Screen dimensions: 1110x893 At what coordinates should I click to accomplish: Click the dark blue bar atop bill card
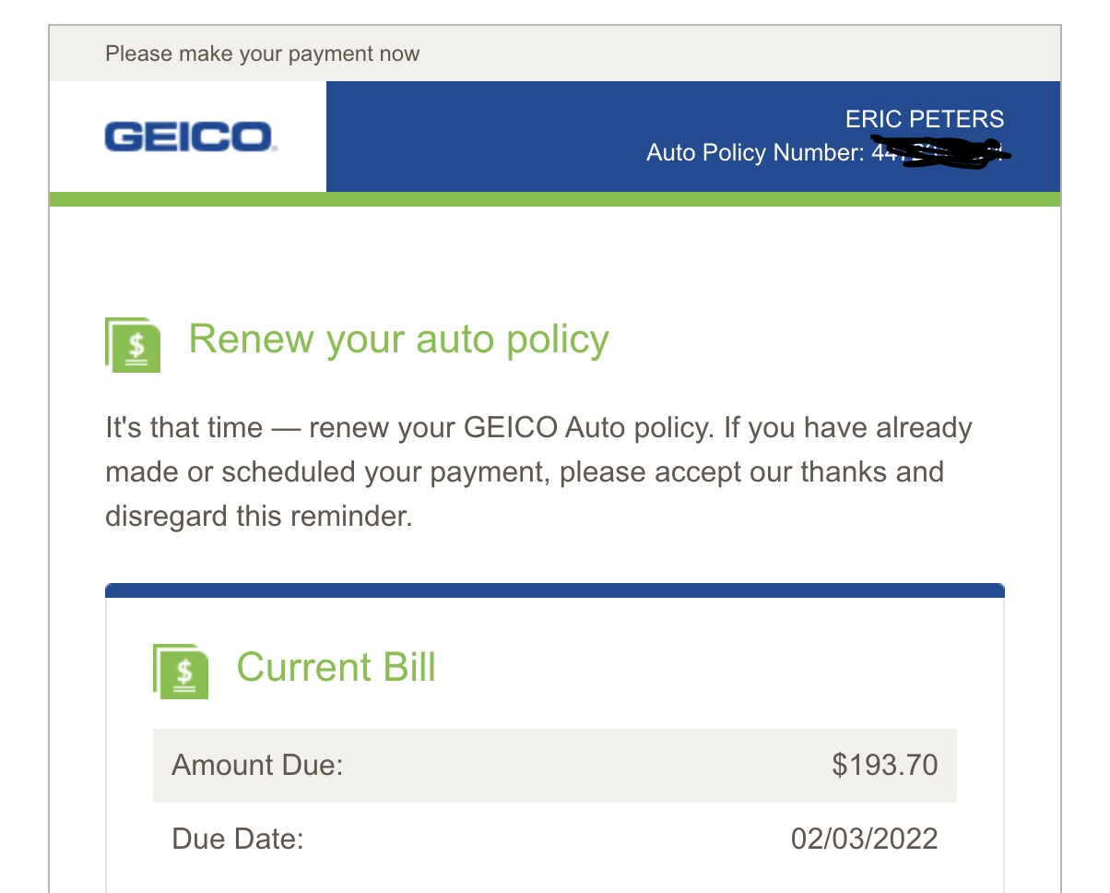pos(555,589)
